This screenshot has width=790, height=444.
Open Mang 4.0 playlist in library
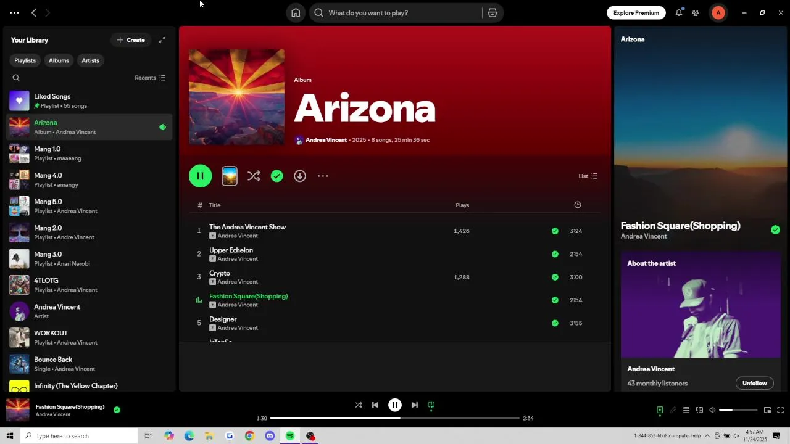click(x=90, y=180)
